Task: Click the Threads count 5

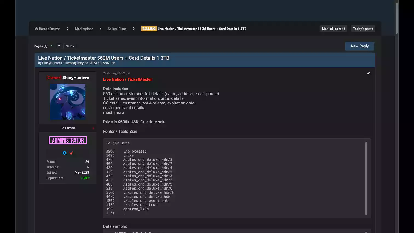Action: pos(88,167)
